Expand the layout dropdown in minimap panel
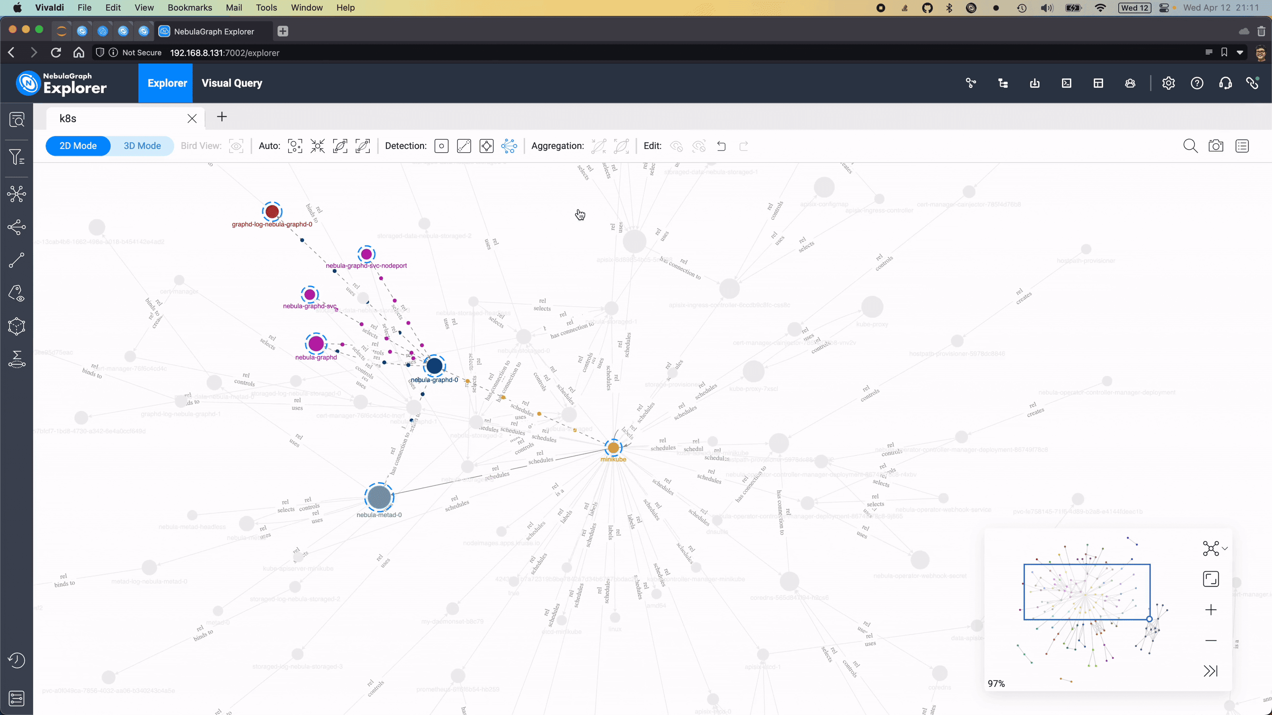This screenshot has height=715, width=1272. pyautogui.click(x=1225, y=548)
